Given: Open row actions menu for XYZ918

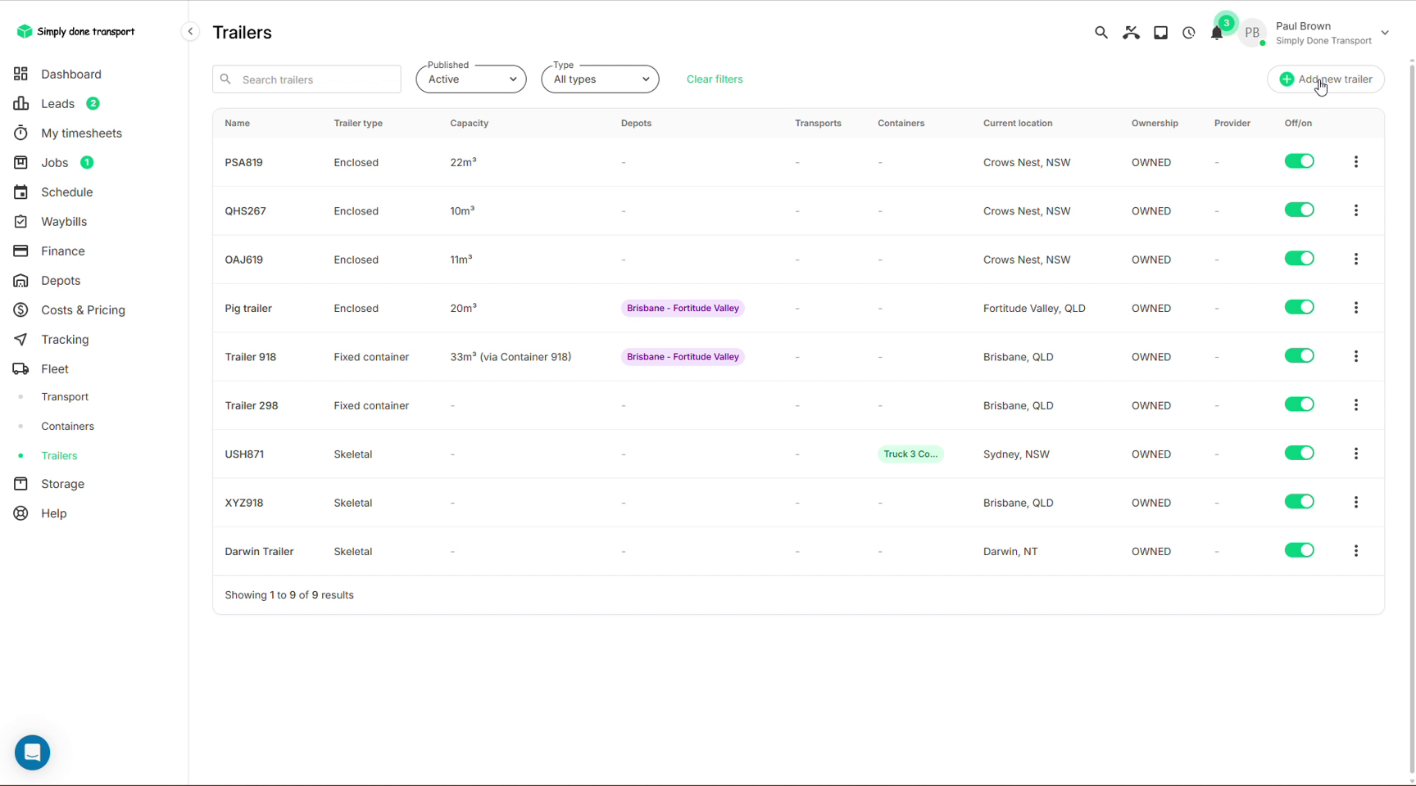Looking at the screenshot, I should (x=1356, y=503).
